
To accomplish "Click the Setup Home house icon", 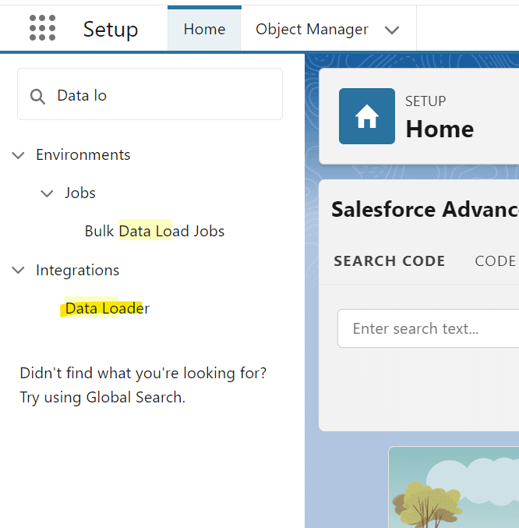I will pyautogui.click(x=366, y=116).
